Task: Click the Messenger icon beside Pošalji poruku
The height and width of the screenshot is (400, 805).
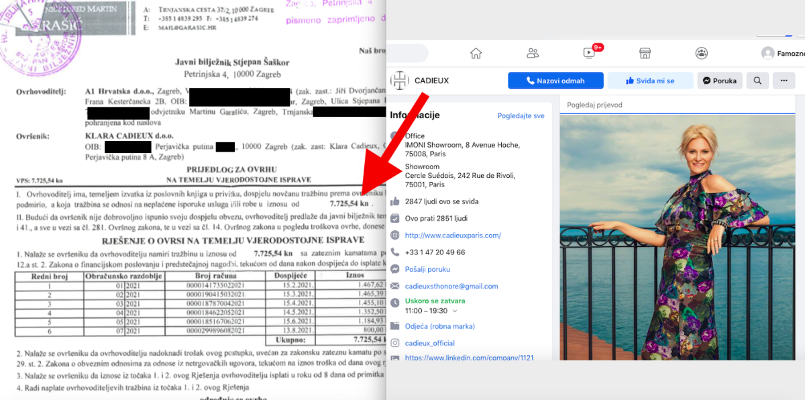Action: coord(395,269)
